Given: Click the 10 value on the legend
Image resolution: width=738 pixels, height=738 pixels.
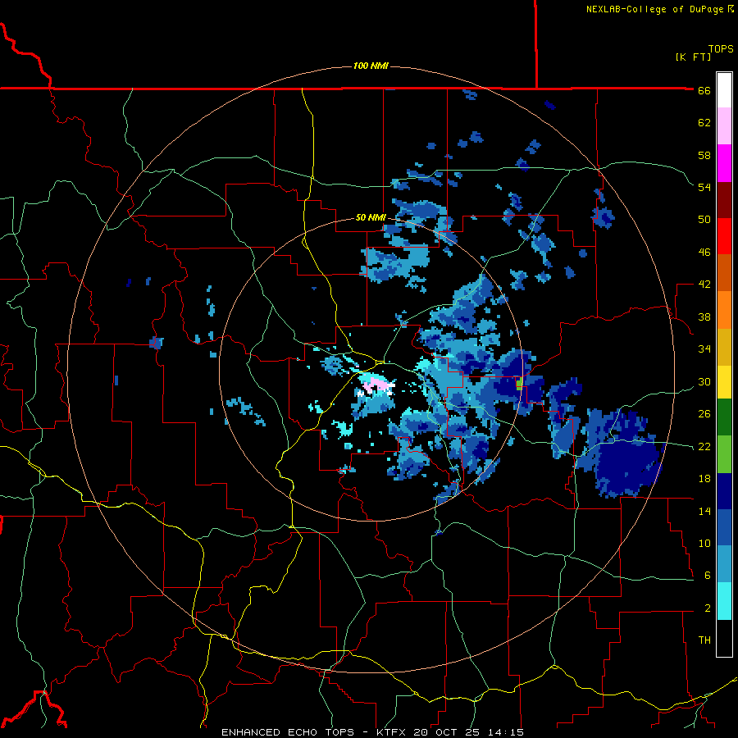Looking at the screenshot, I should (704, 544).
